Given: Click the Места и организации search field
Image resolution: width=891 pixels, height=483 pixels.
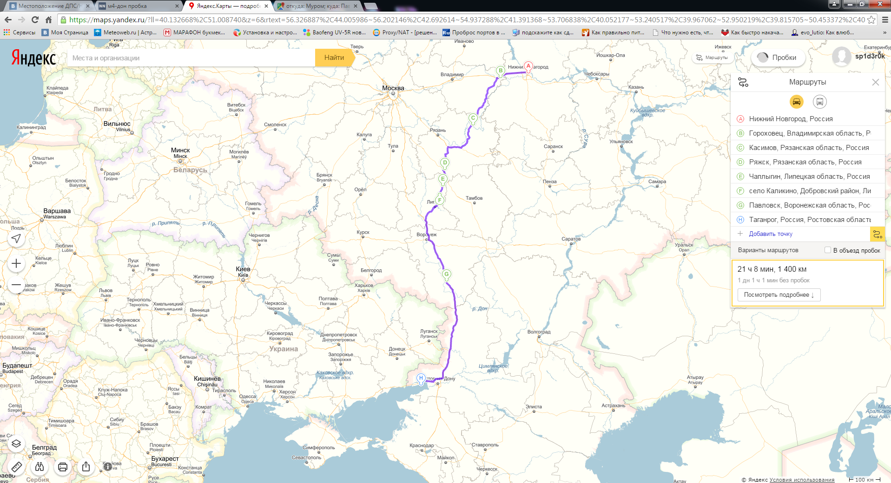Looking at the screenshot, I should coord(191,58).
